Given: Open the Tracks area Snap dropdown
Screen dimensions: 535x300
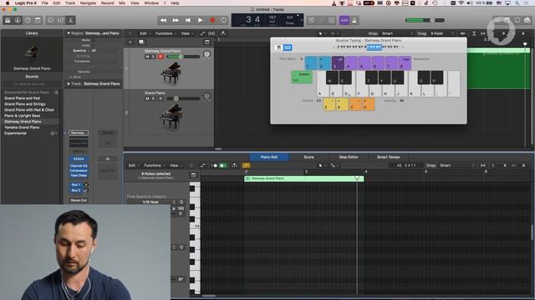Looking at the screenshot, I should (397, 33).
